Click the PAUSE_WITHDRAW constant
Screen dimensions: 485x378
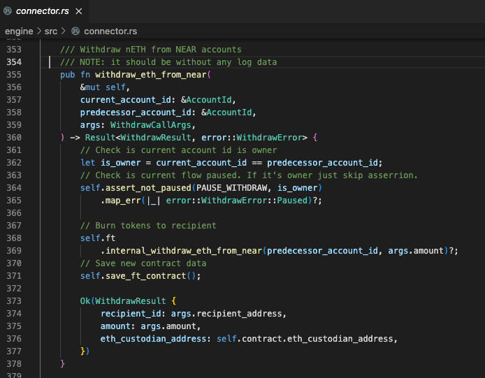point(231,188)
